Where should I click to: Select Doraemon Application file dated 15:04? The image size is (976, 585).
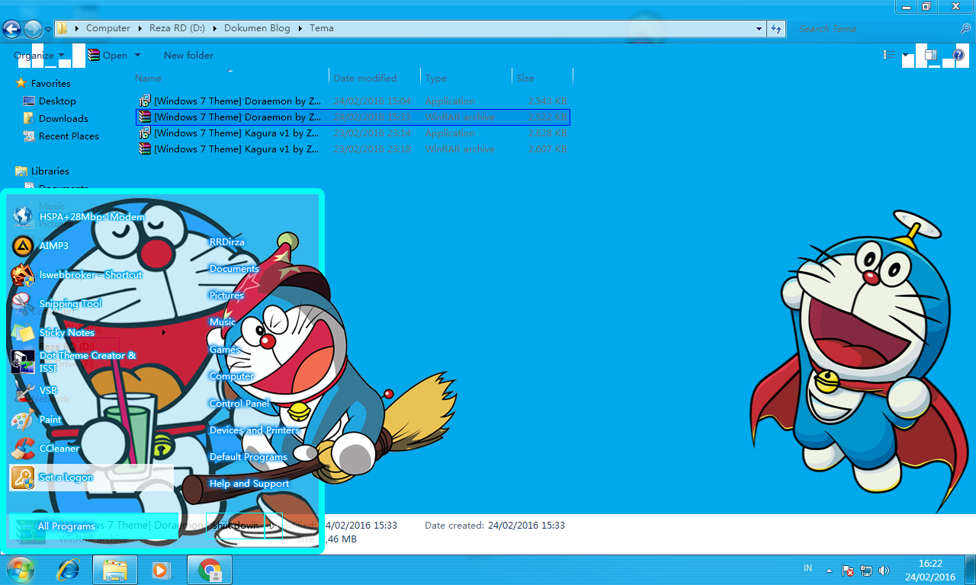coord(353,101)
